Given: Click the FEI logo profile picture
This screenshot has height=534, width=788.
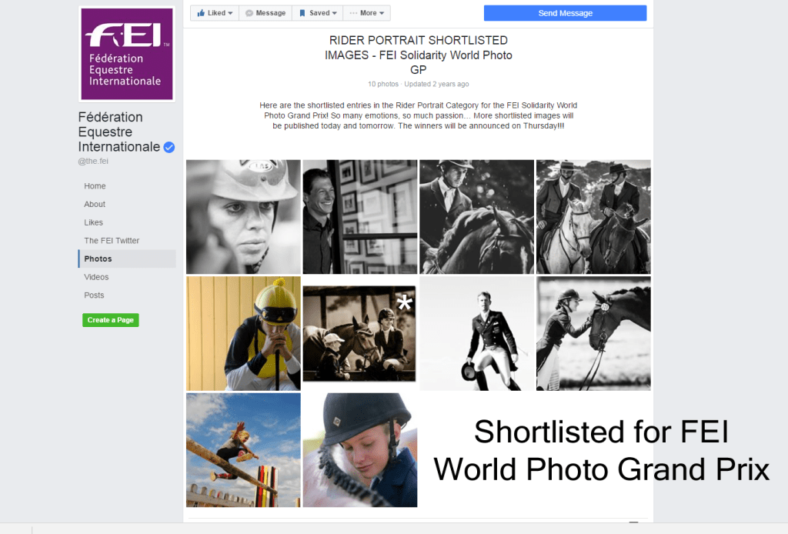Looking at the screenshot, I should pos(126,55).
